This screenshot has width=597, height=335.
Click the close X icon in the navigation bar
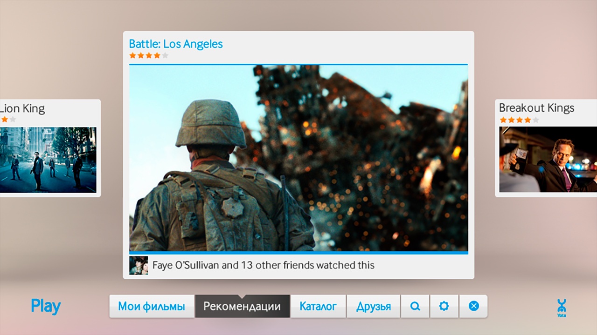pyautogui.click(x=473, y=306)
